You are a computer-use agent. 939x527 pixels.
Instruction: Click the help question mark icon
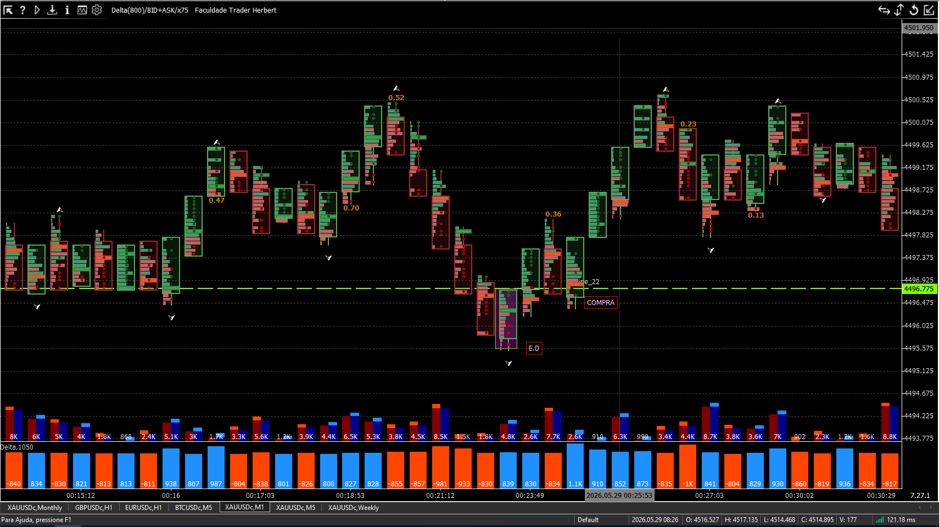(23, 10)
